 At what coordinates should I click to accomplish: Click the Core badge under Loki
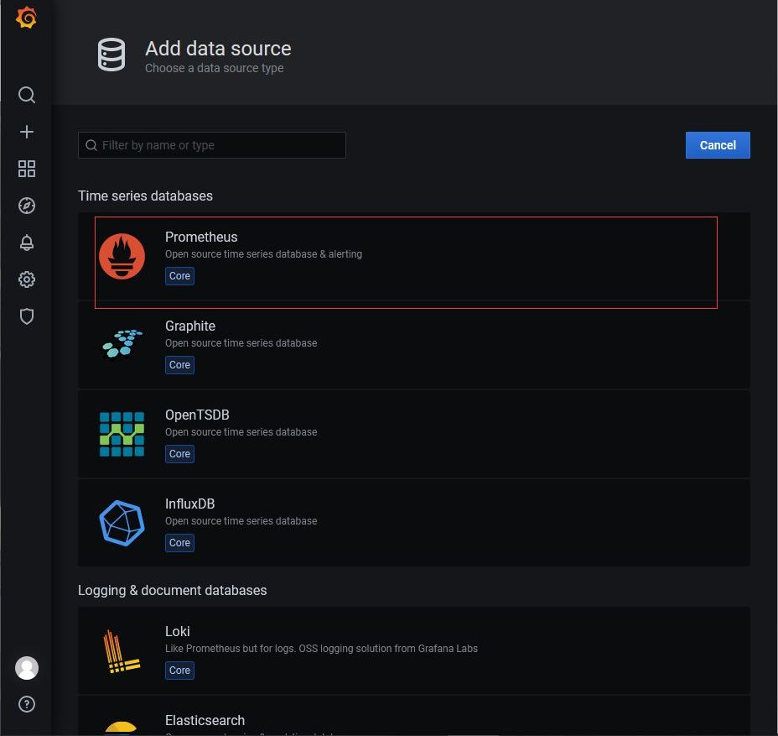(179, 671)
